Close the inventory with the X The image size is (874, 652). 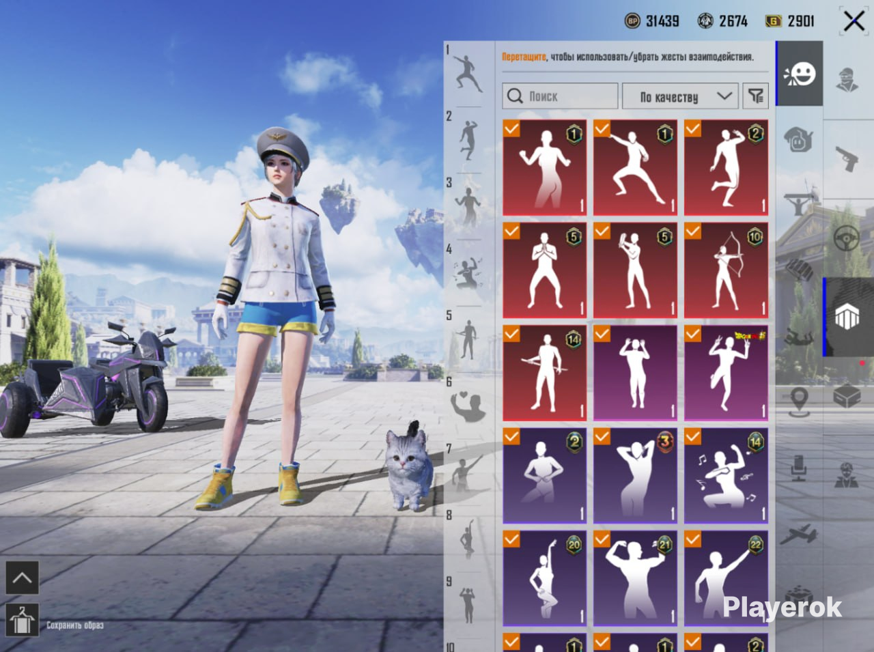pyautogui.click(x=854, y=21)
